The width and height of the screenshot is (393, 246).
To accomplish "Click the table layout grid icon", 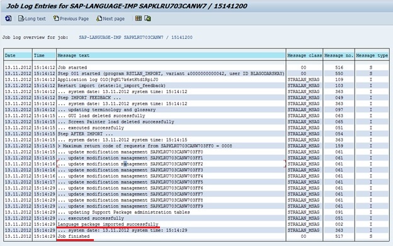I will point(139,18).
